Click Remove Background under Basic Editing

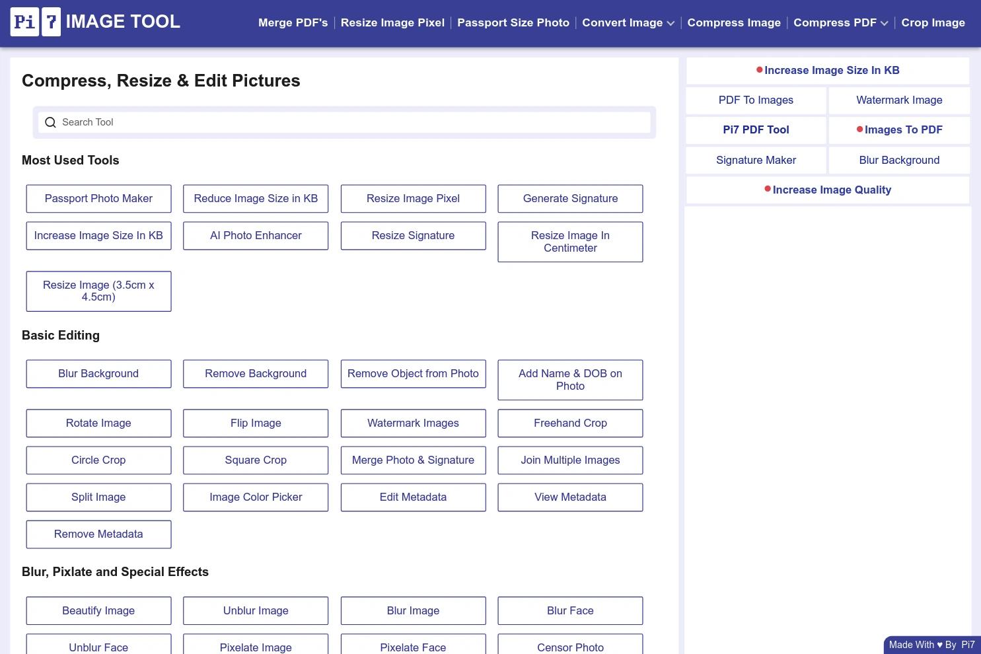(x=256, y=373)
